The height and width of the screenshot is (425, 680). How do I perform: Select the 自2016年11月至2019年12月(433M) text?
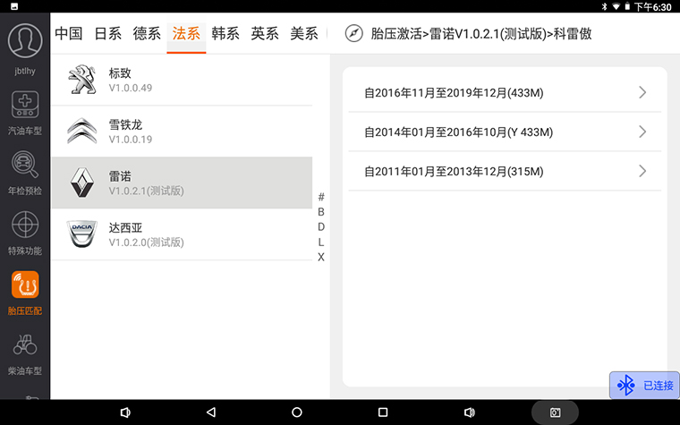pos(454,93)
